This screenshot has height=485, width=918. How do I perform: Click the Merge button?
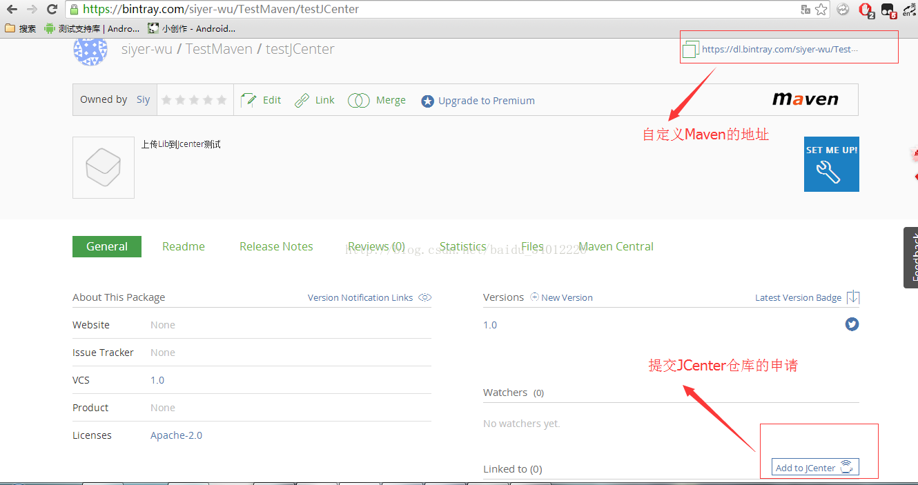(x=377, y=100)
